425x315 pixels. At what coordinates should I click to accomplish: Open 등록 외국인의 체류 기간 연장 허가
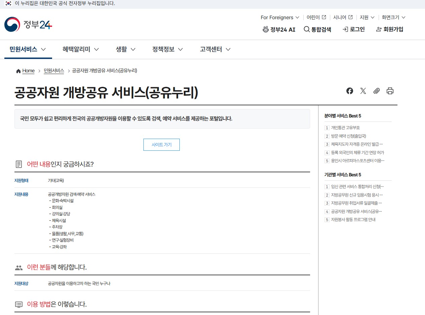pos(357,153)
